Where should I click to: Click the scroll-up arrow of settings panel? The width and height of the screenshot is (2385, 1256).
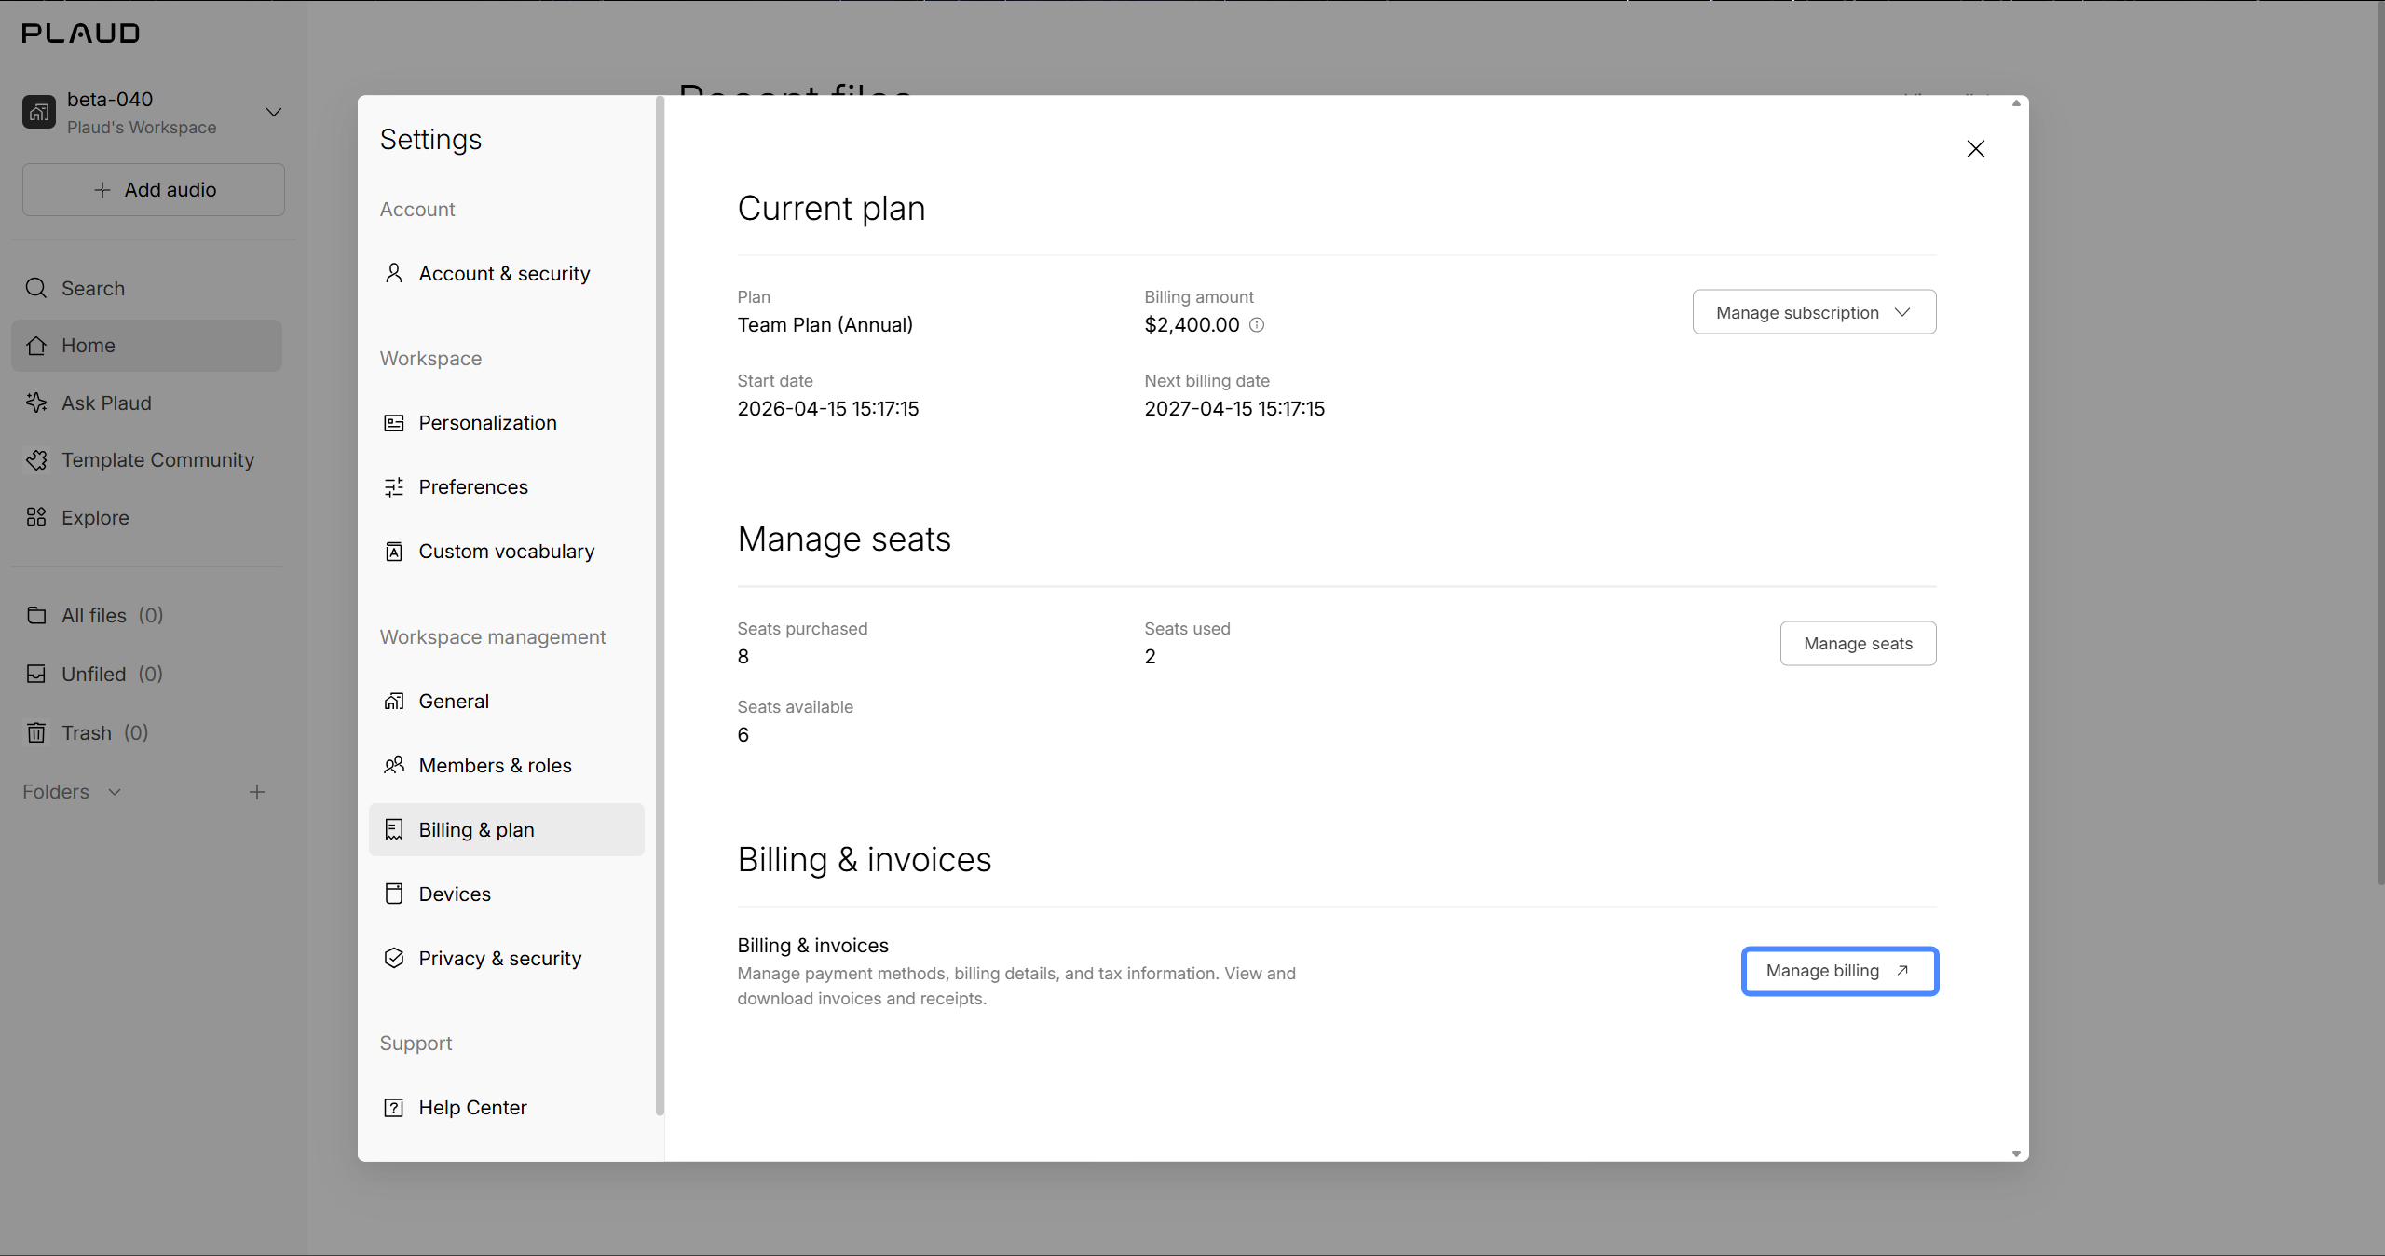[2016, 103]
